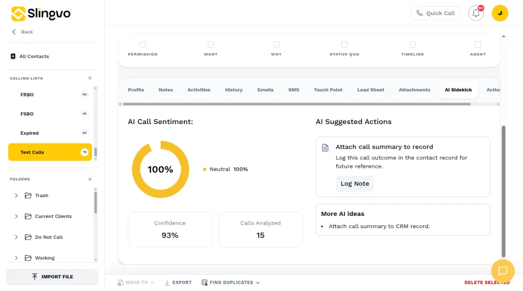Go Back using the arrow link
Image resolution: width=523 pixels, height=291 pixels.
pyautogui.click(x=22, y=32)
